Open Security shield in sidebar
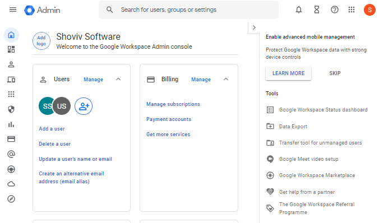The image size is (379, 223). [11, 109]
